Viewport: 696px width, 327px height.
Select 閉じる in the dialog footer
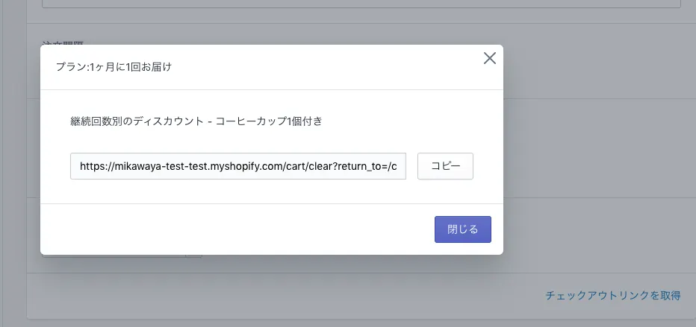pyautogui.click(x=462, y=229)
